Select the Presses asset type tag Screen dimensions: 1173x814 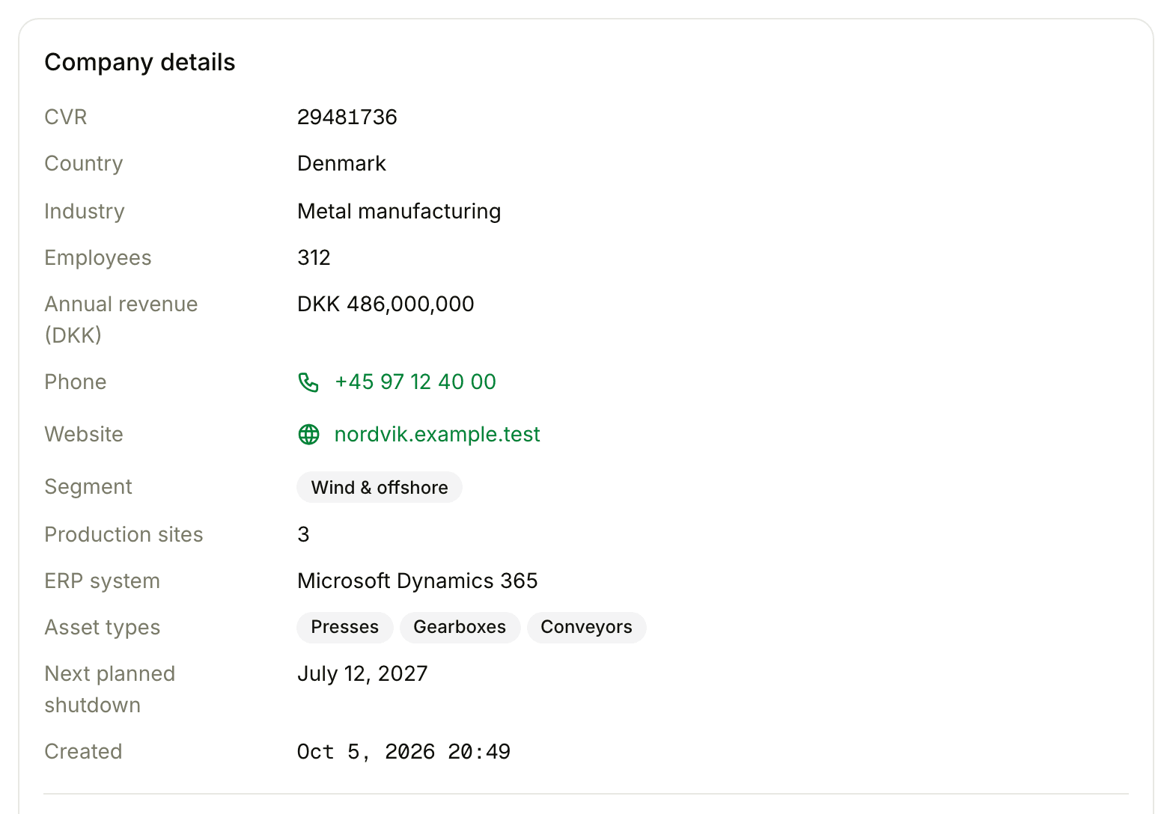click(345, 627)
